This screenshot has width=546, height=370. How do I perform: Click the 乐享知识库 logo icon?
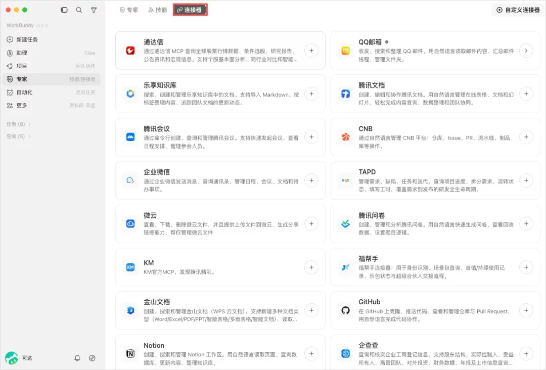(x=130, y=94)
